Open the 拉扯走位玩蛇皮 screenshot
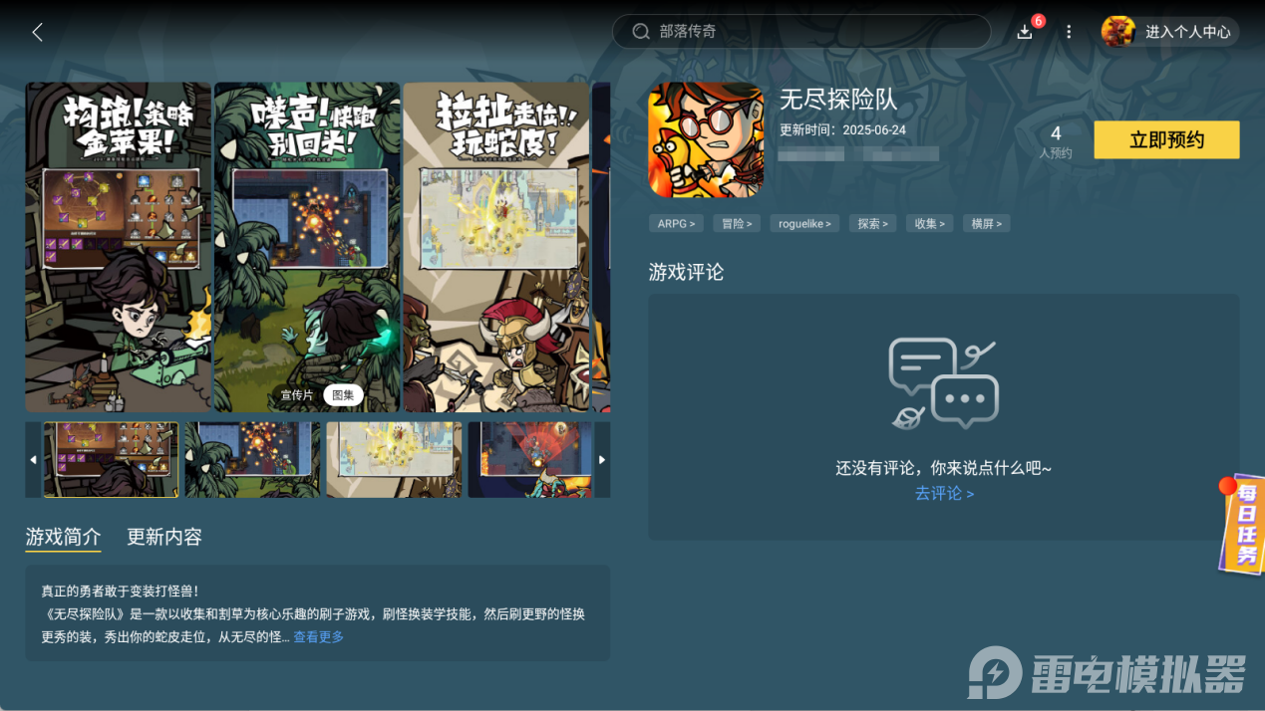The width and height of the screenshot is (1265, 711). click(x=496, y=247)
